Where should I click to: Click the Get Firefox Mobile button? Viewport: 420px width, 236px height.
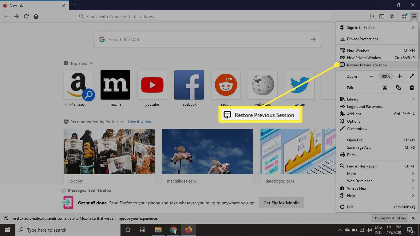coord(281,203)
